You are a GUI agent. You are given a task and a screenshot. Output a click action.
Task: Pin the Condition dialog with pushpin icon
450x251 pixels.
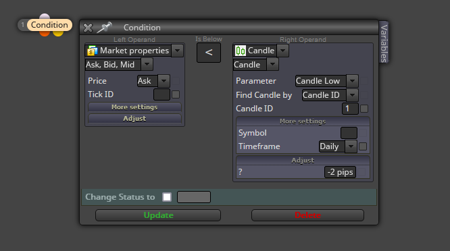coord(104,28)
